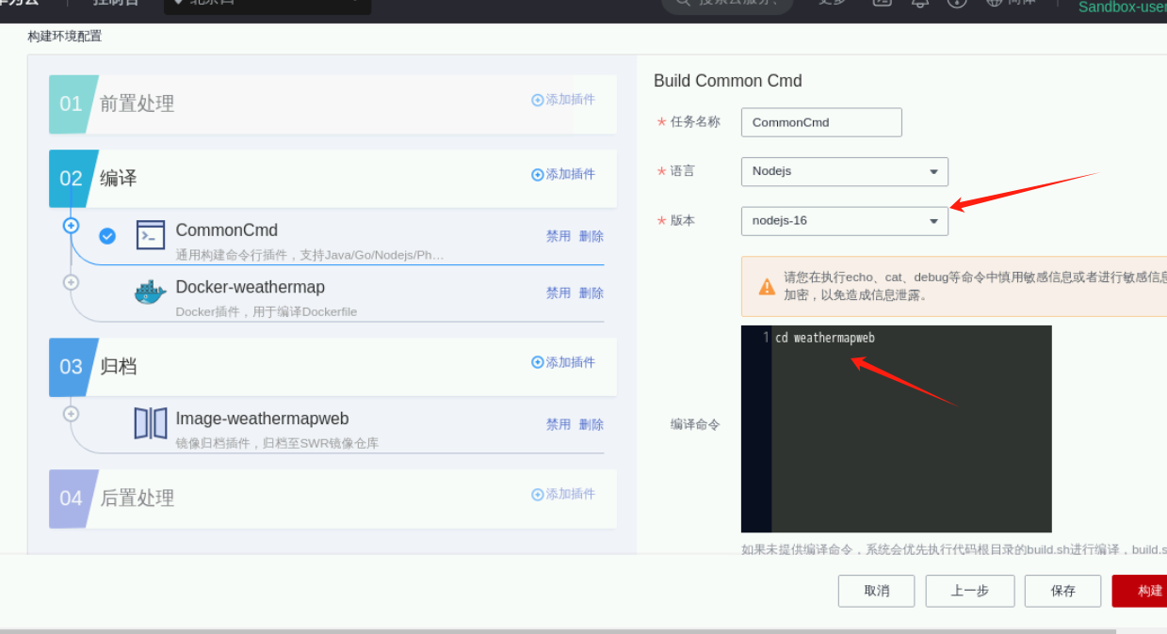Click the insert-step plus node beside Docker-weathermap
1167x634 pixels.
click(x=71, y=282)
